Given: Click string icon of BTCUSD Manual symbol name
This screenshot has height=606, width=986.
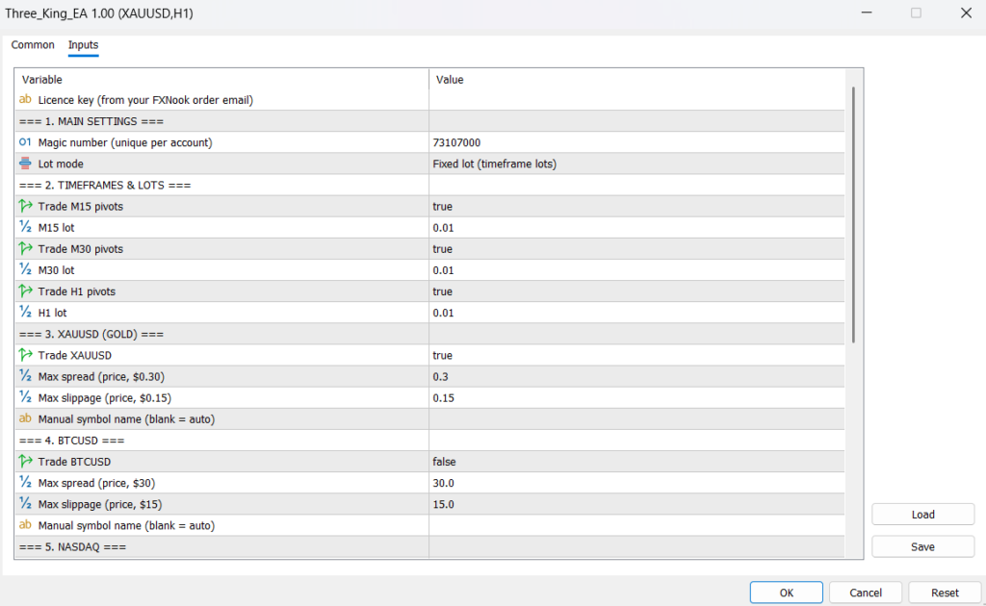Looking at the screenshot, I should pos(25,525).
